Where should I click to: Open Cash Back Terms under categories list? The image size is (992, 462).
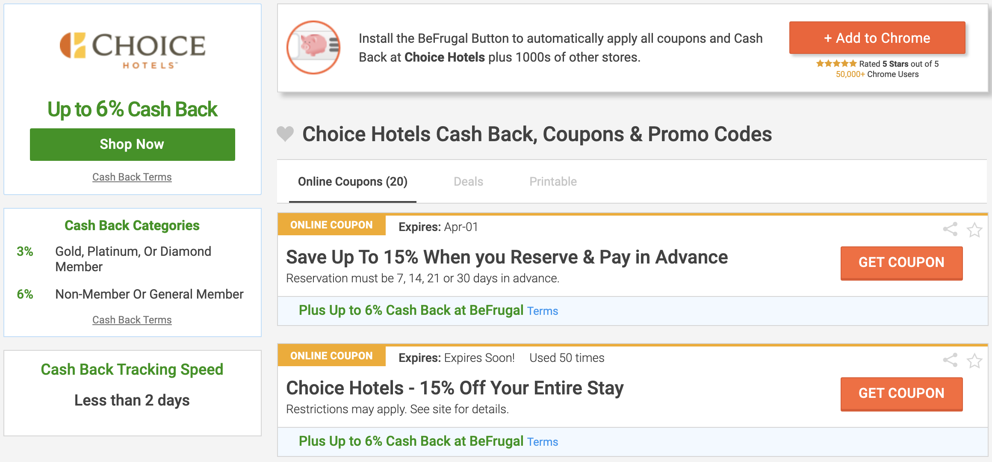[132, 320]
